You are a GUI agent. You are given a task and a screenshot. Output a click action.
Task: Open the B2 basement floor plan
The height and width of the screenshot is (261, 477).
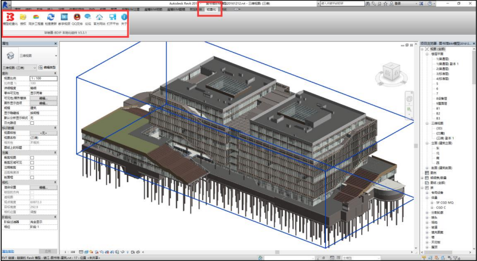(438, 113)
